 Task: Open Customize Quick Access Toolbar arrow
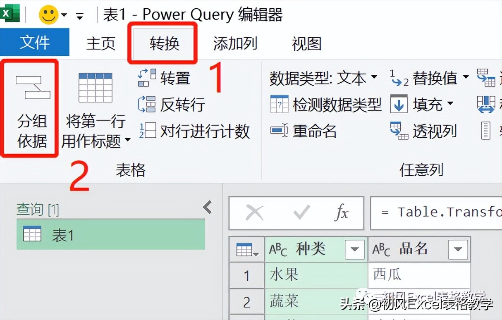[80, 16]
